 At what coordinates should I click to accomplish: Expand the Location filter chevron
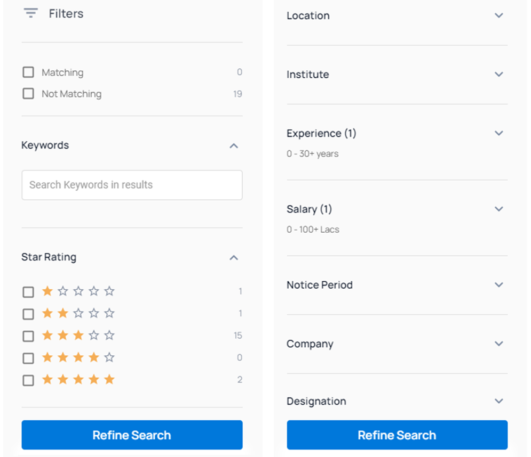[499, 15]
